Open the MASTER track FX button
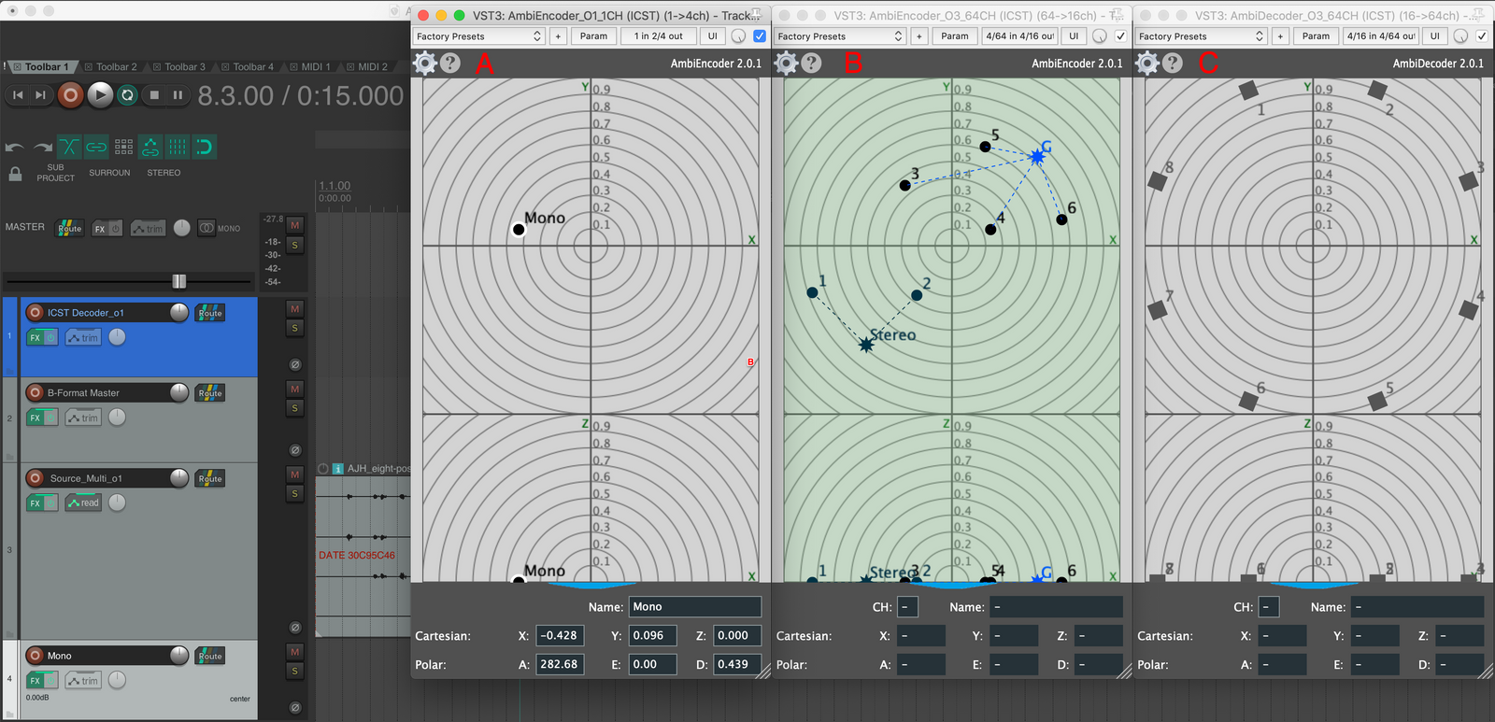1495x722 pixels. (100, 228)
